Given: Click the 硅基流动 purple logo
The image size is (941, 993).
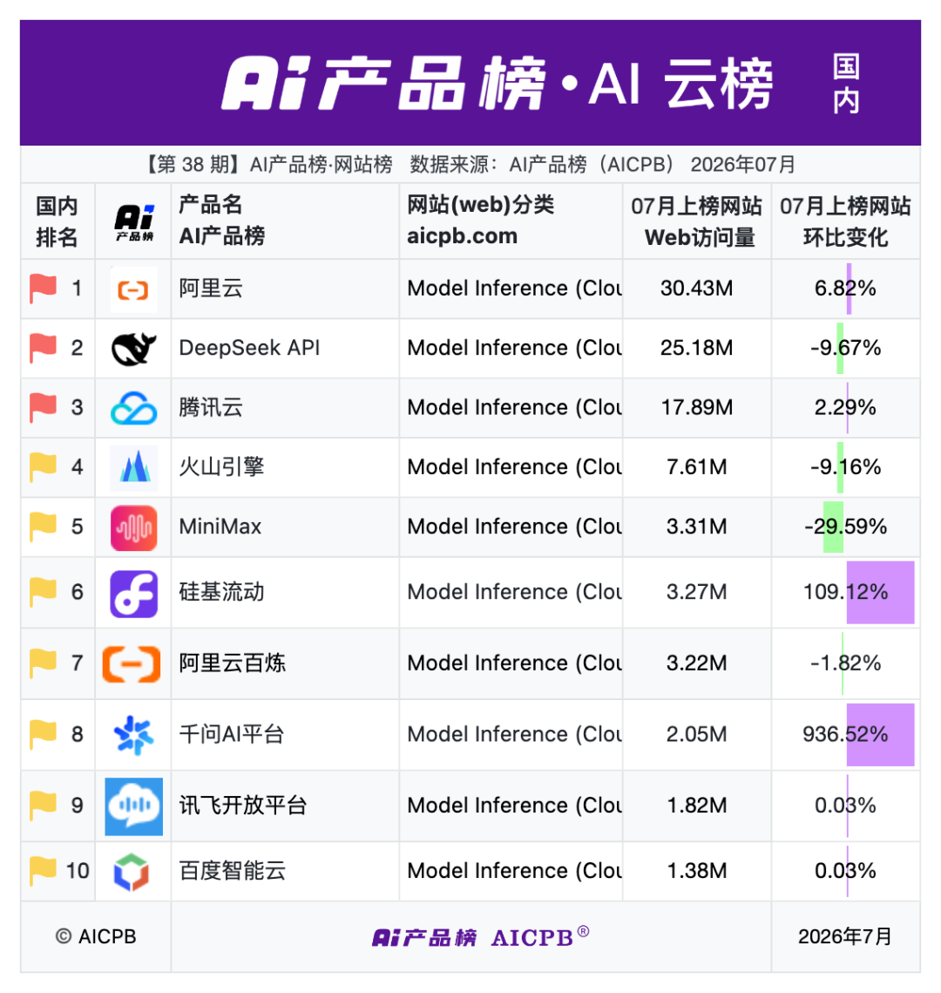Looking at the screenshot, I should coord(133,594).
